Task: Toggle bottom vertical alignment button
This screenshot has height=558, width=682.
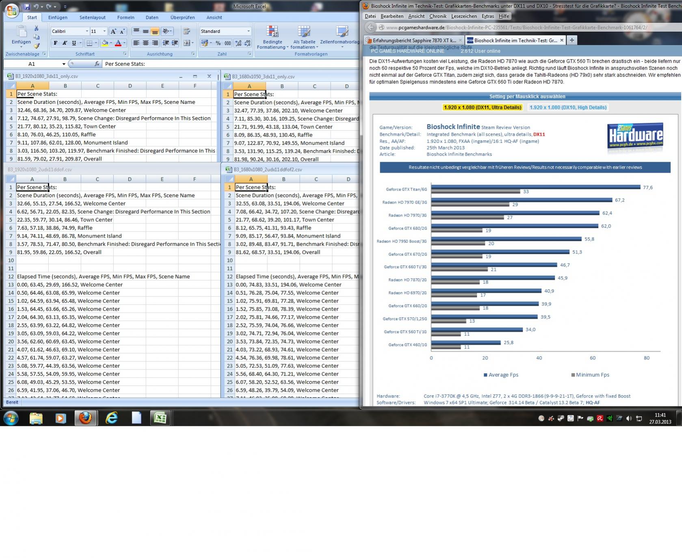Action: (x=155, y=31)
